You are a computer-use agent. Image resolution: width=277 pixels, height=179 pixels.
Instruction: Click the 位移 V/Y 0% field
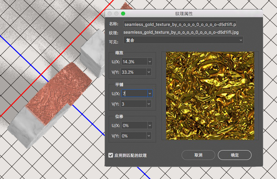[134, 136]
